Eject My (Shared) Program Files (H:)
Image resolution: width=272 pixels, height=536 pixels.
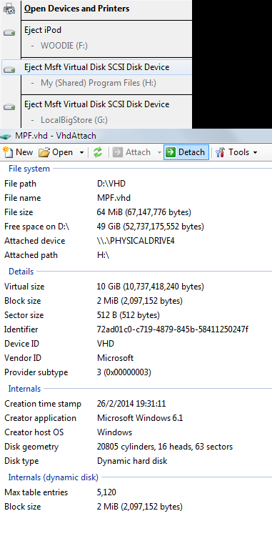[99, 83]
